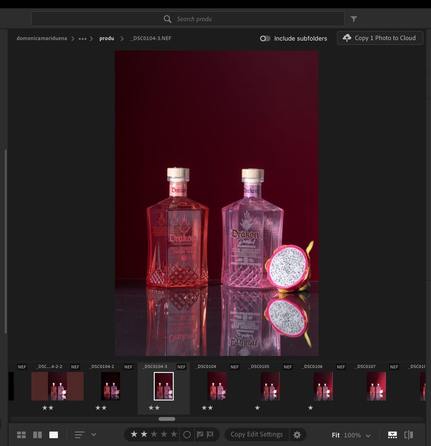
Task: Click the _DSC0104-3.NEF breadcrumb label
Action: (x=151, y=38)
